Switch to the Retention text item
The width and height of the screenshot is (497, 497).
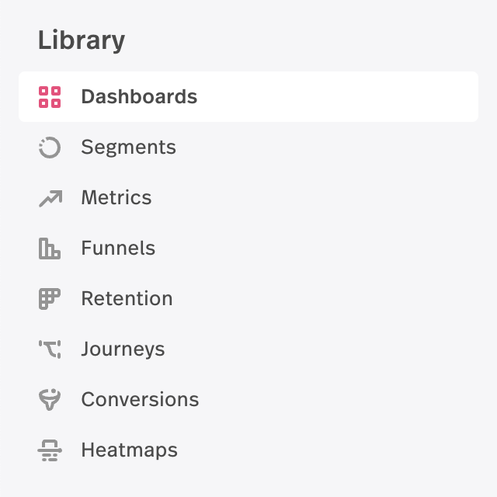(127, 298)
